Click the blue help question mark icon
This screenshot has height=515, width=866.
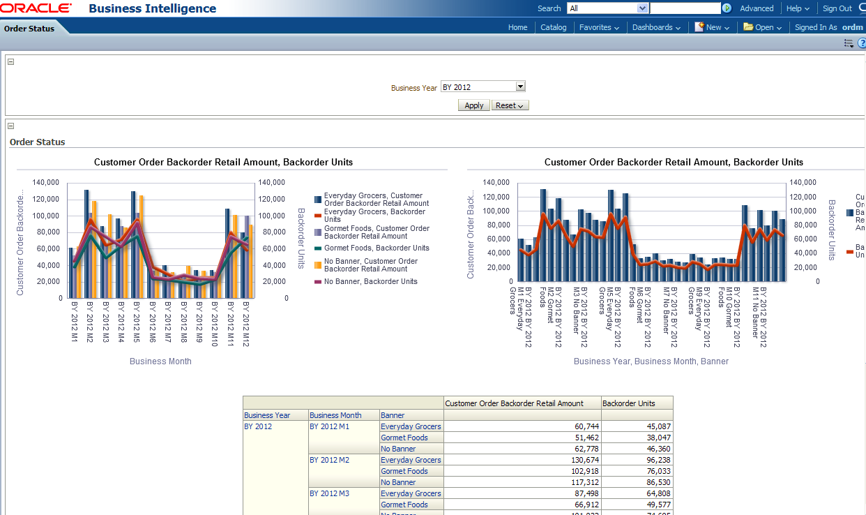pyautogui.click(x=861, y=43)
